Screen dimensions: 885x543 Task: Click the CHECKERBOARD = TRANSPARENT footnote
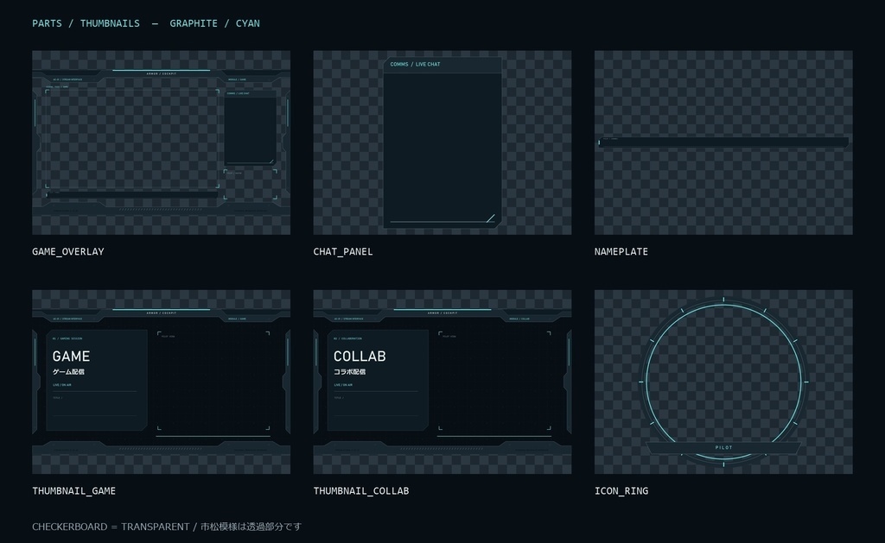point(167,527)
